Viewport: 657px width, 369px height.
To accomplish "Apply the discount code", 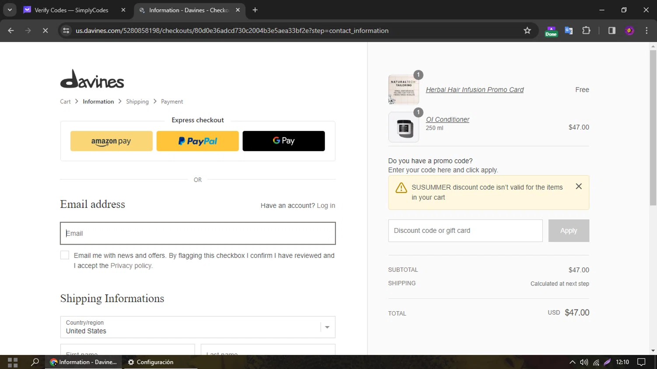I will [x=569, y=231].
